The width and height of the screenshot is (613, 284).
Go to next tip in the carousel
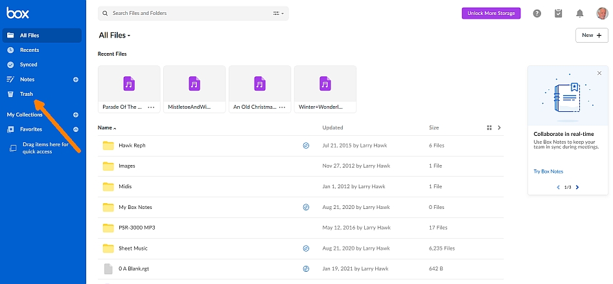(577, 187)
